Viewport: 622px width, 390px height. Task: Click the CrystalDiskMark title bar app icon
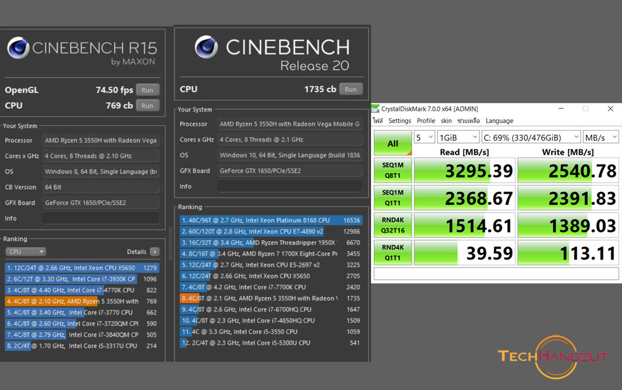(x=375, y=108)
